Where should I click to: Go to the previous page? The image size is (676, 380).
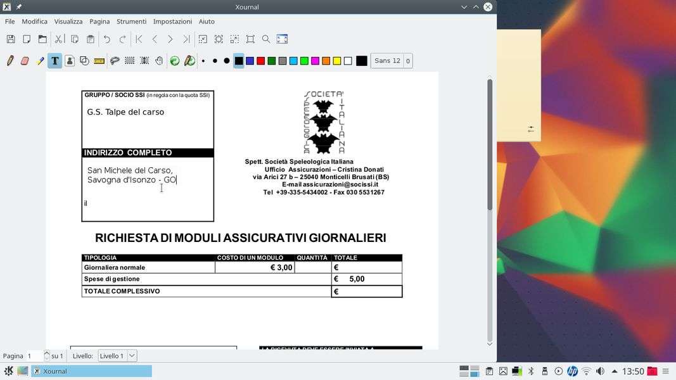pos(155,39)
